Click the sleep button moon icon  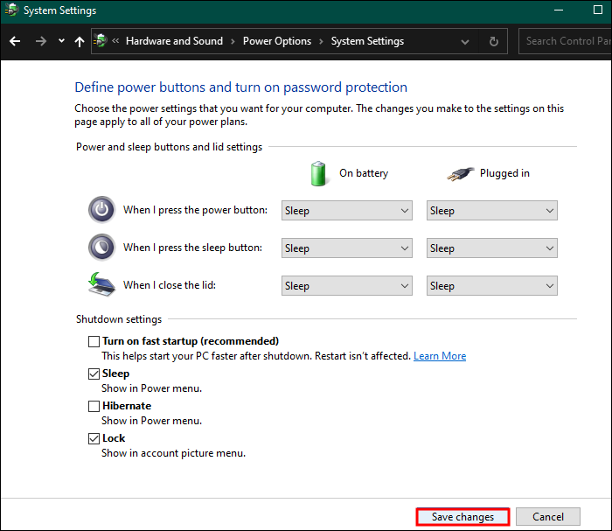coord(101,248)
